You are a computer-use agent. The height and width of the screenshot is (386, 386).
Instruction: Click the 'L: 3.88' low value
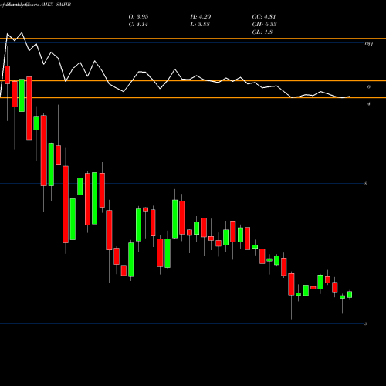click(200, 25)
